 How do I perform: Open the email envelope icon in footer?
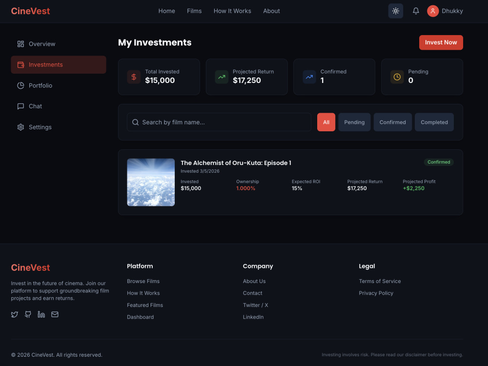55,314
